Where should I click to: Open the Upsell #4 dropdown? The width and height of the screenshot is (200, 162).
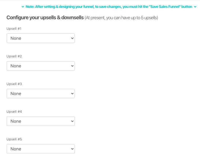41,121
